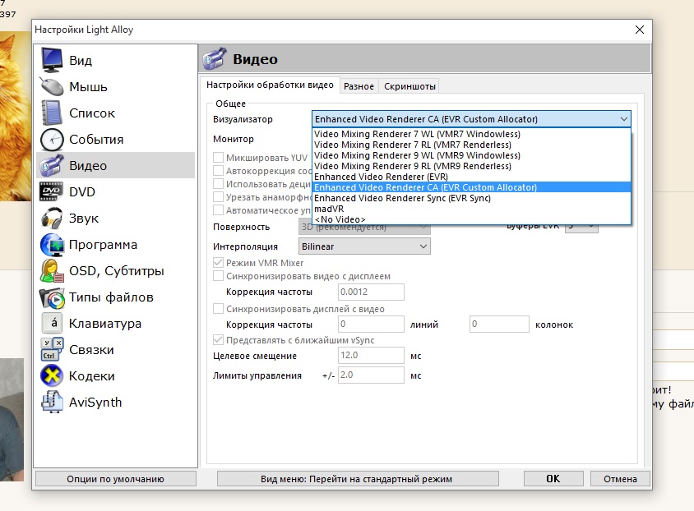Click the колонок input field
This screenshot has height=511, width=694.
click(x=499, y=324)
